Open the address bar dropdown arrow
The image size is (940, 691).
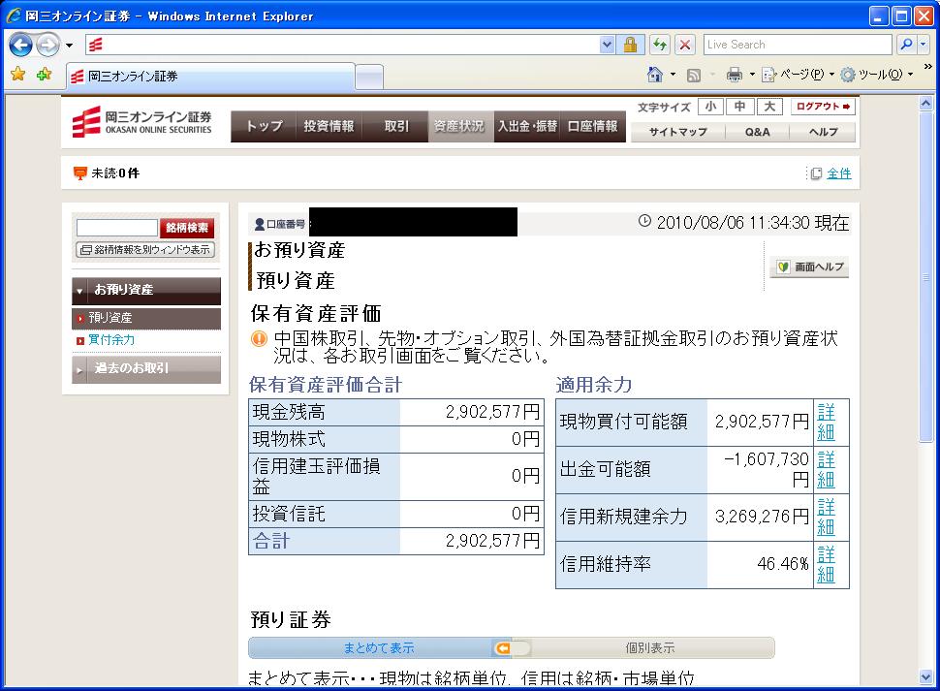pos(607,45)
